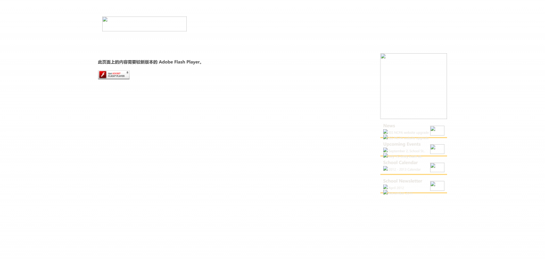Open the first ISS NCPA website upgrade link
545x259 pixels.
408,132
